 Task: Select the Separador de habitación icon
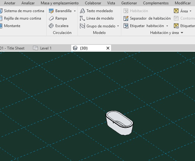(126, 18)
